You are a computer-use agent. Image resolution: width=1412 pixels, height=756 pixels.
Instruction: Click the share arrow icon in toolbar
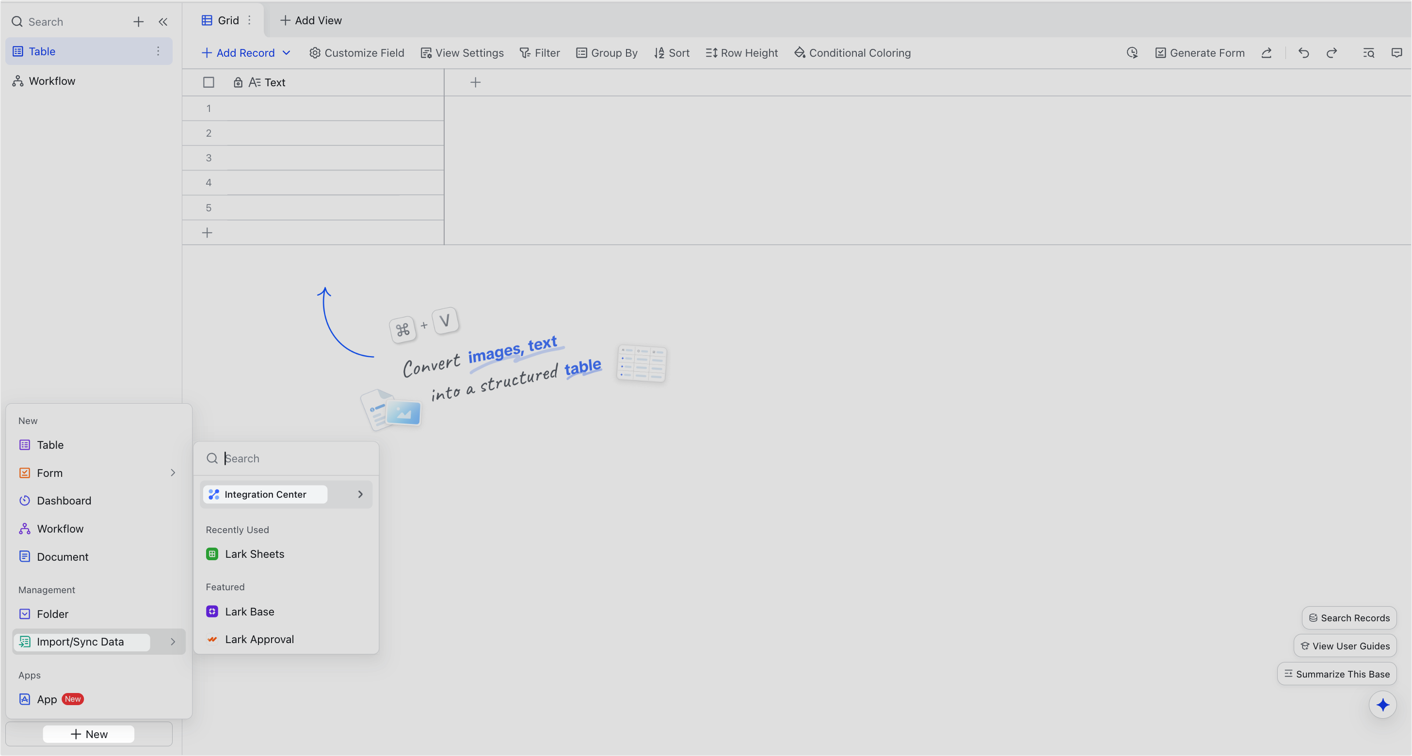(1266, 53)
